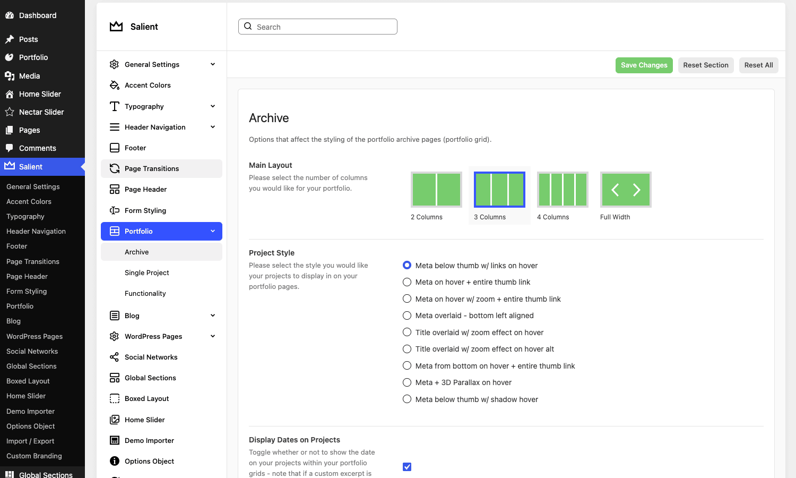The image size is (796, 478).
Task: Open Single Project settings
Action: tap(161, 272)
